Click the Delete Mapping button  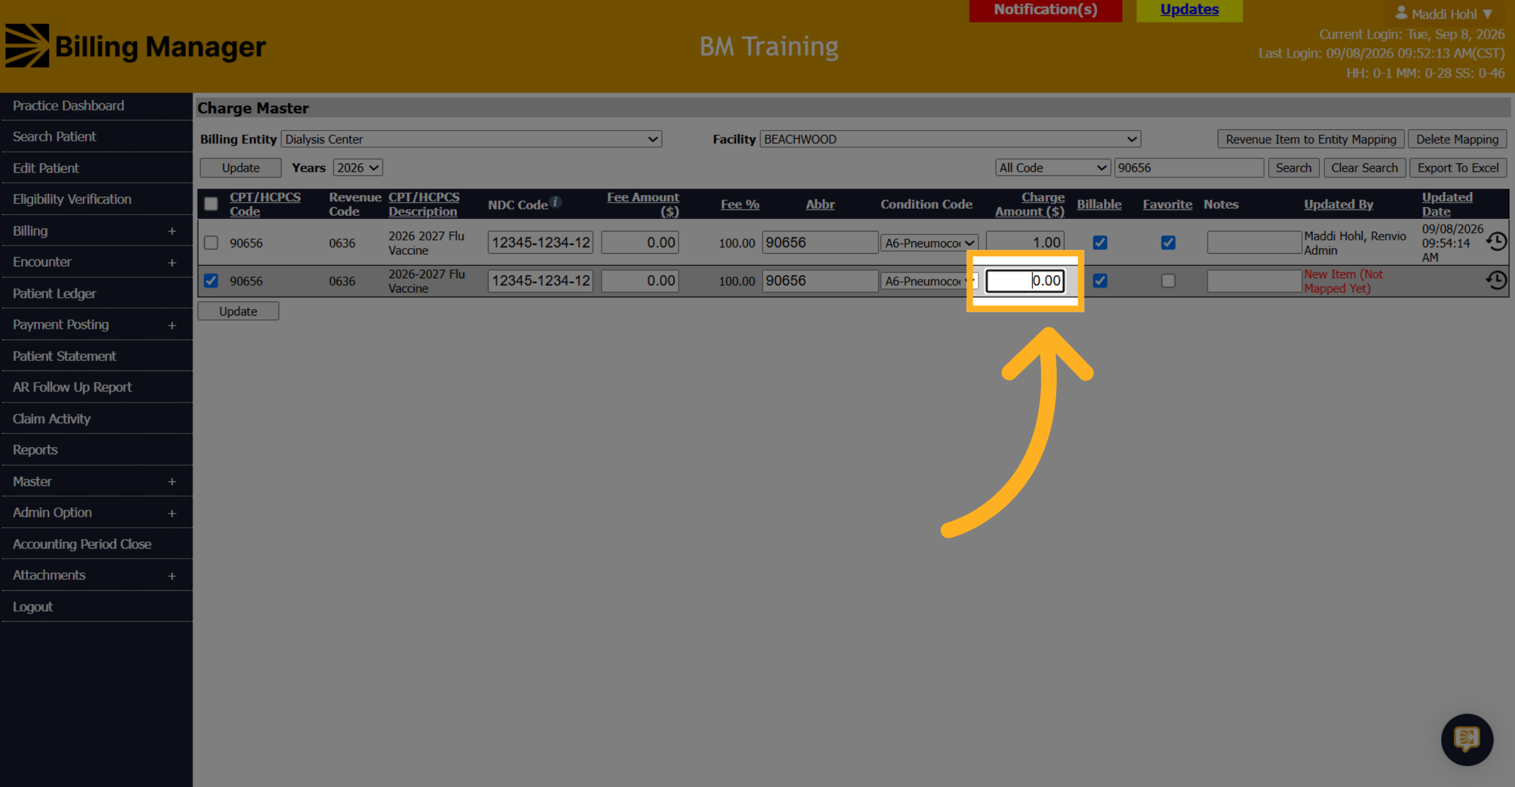tap(1457, 139)
